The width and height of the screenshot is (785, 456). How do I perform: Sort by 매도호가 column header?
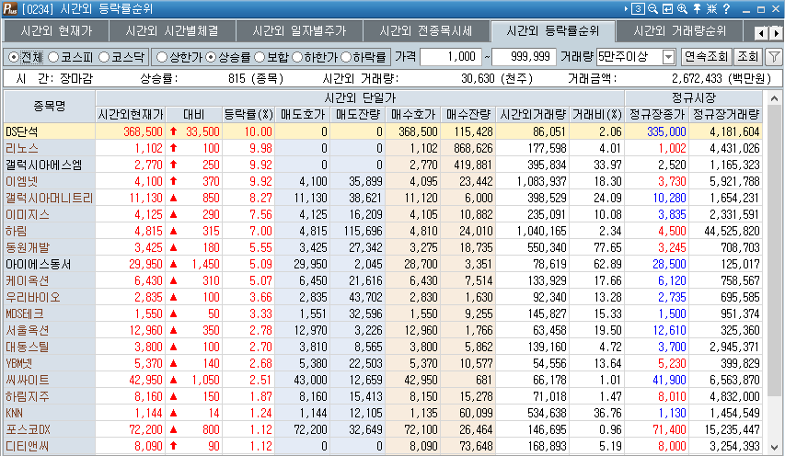click(x=303, y=115)
